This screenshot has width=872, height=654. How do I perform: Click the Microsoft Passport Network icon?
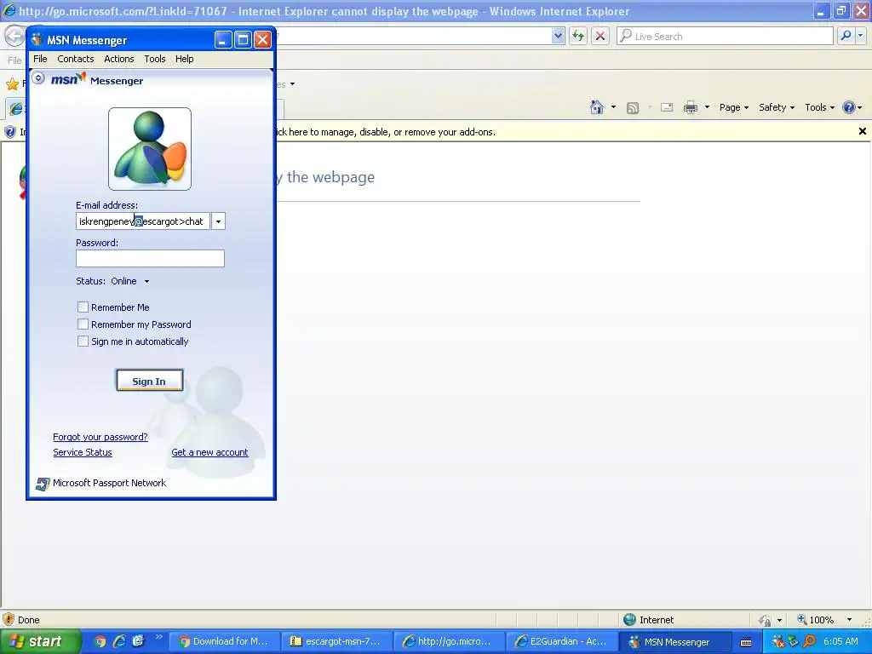pyautogui.click(x=43, y=484)
